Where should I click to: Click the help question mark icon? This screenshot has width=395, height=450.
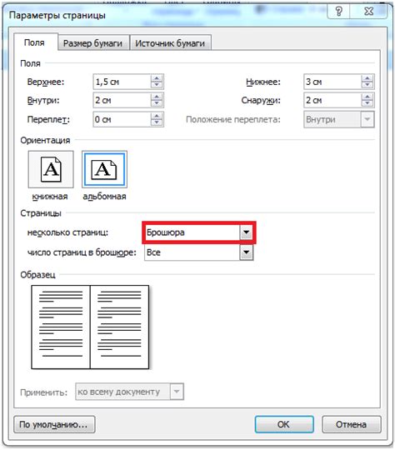tap(338, 11)
